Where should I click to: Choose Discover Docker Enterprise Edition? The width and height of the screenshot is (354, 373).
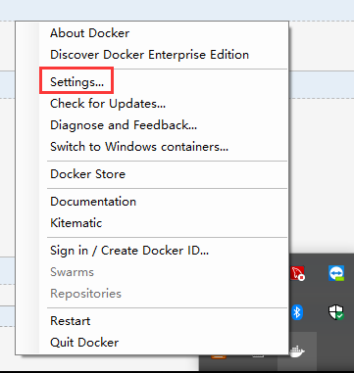tap(149, 55)
